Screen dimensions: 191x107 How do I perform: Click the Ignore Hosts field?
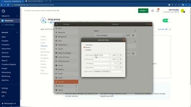108,71
